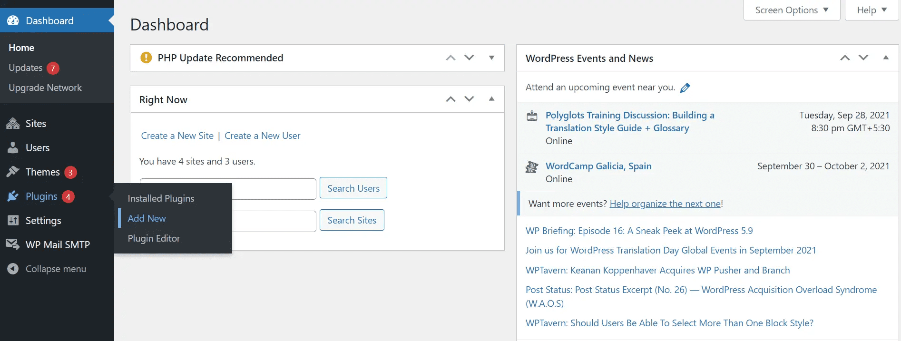Move WordPress Events and News panel up
This screenshot has height=341, width=901.
(845, 58)
